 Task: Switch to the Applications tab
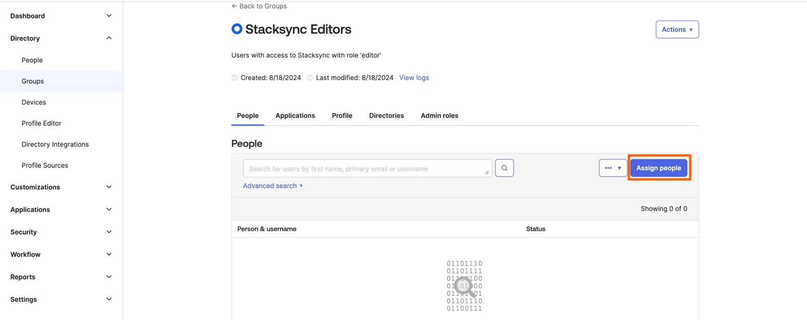tap(295, 116)
